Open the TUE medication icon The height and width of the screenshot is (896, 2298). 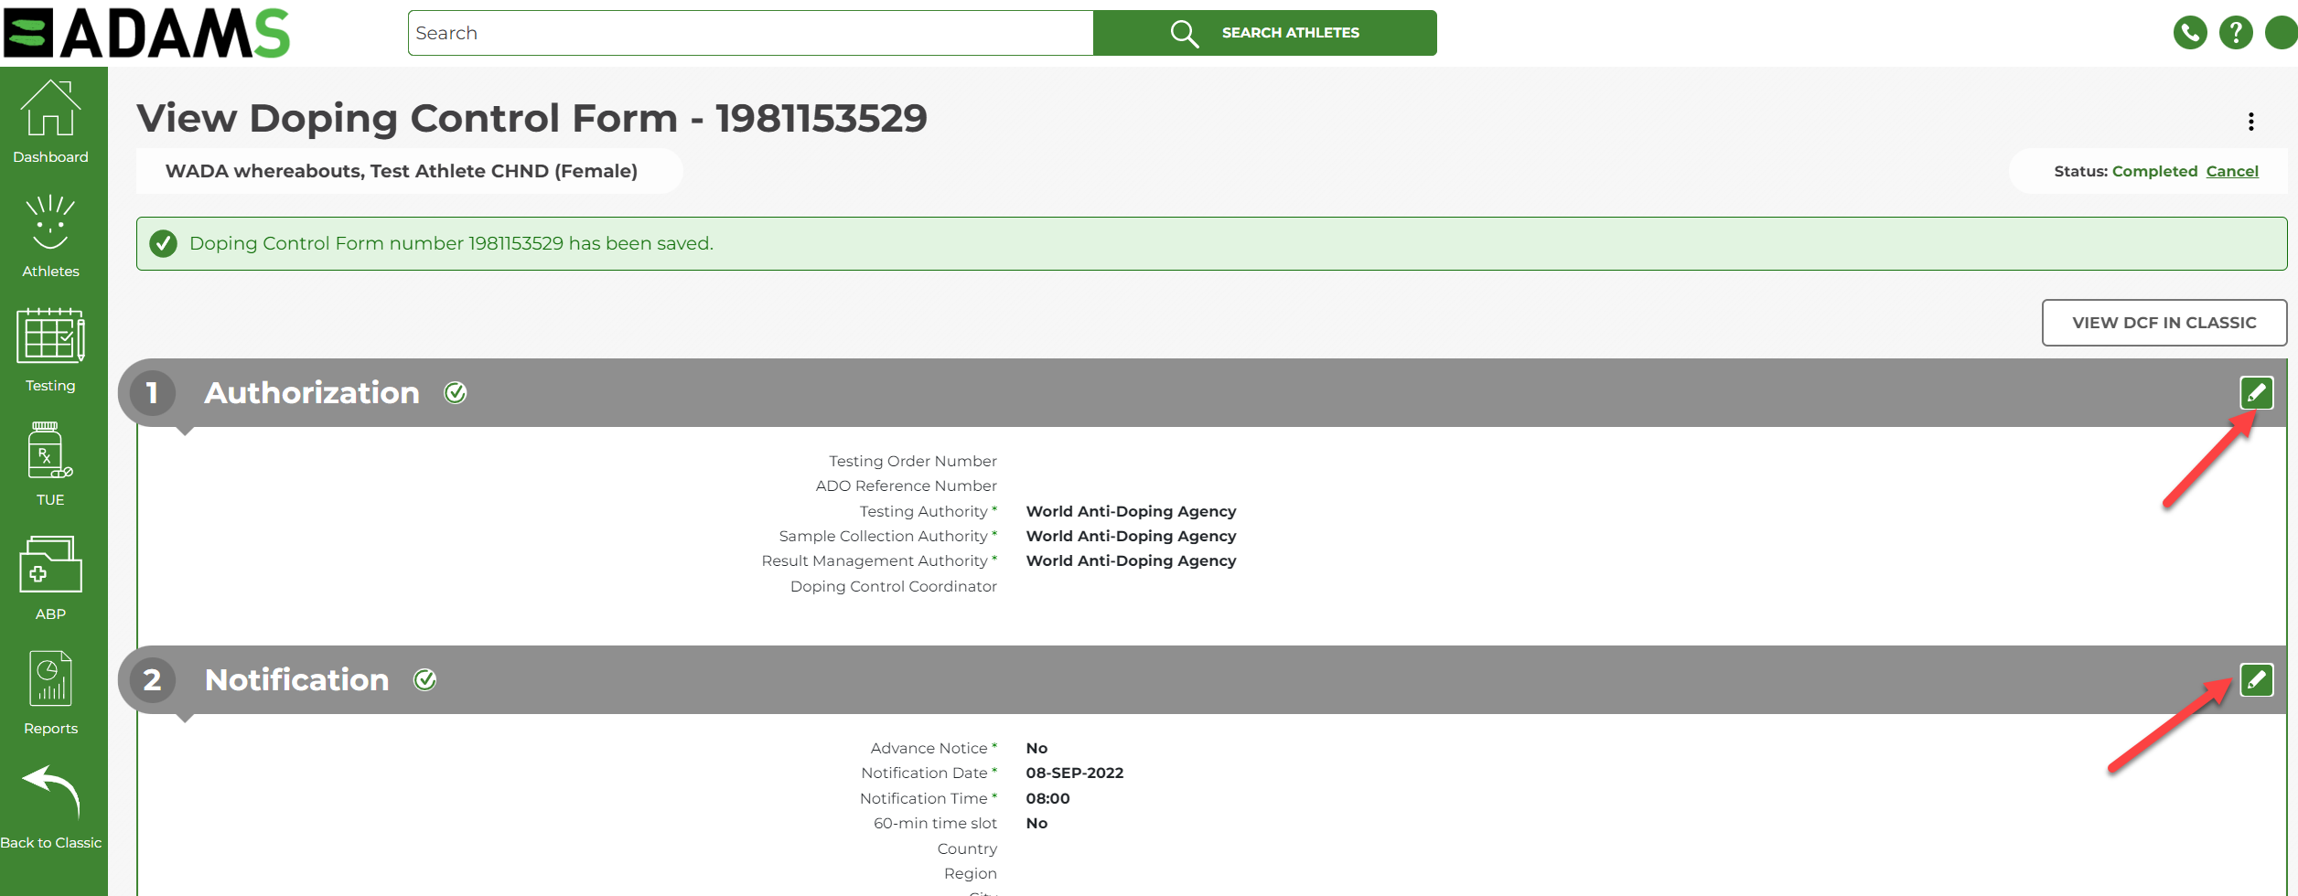(x=50, y=450)
